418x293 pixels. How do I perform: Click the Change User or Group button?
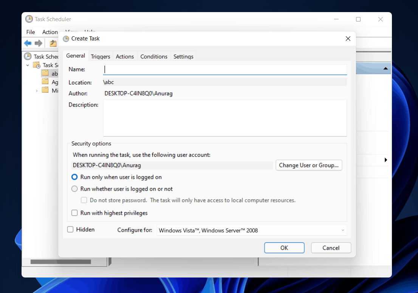[x=309, y=165]
